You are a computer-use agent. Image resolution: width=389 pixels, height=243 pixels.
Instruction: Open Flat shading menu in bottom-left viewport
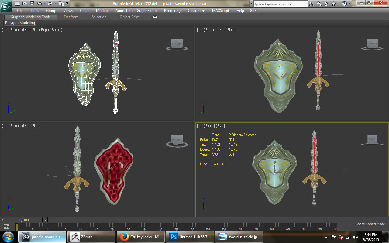point(35,126)
